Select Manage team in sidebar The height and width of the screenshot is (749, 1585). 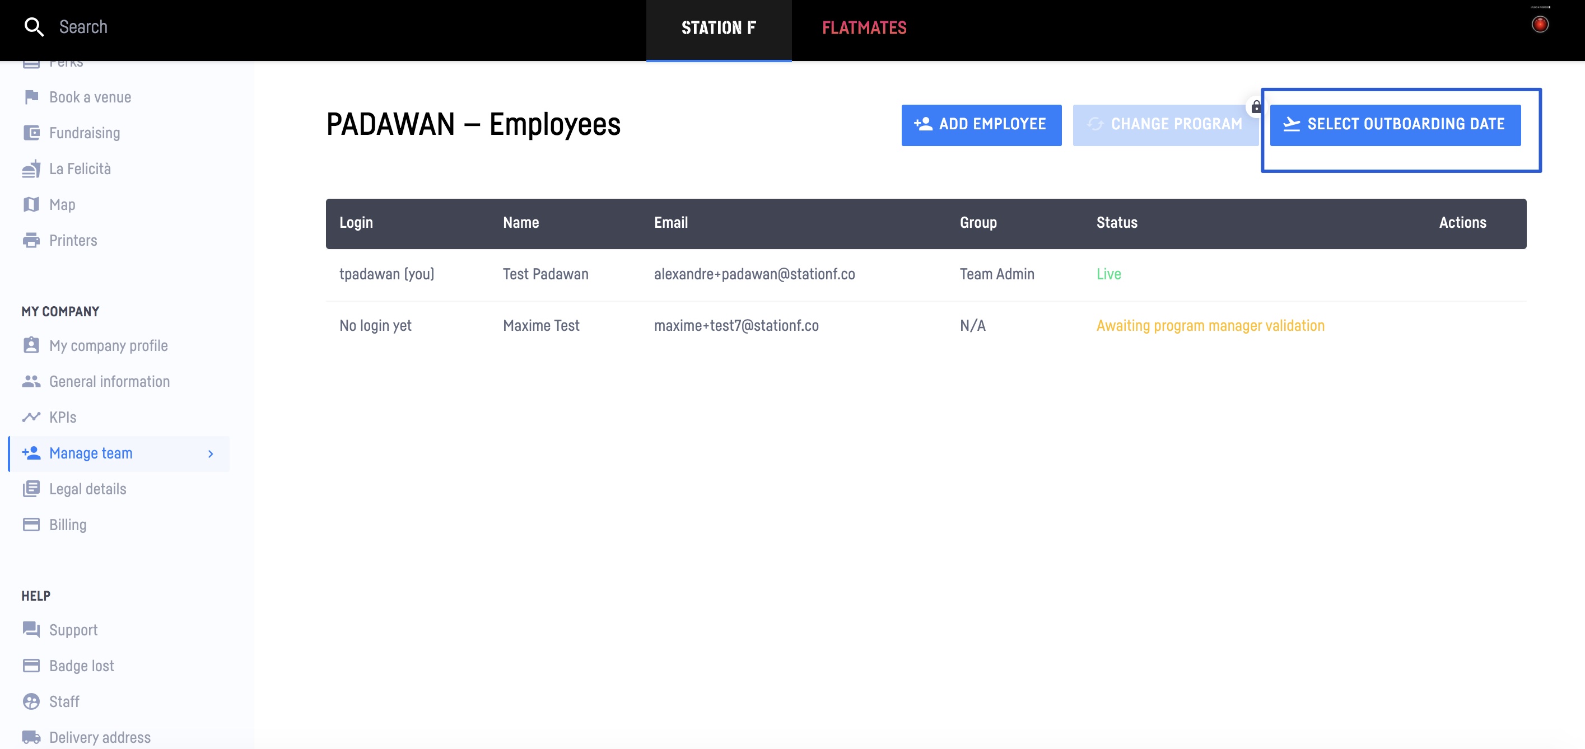(x=119, y=454)
